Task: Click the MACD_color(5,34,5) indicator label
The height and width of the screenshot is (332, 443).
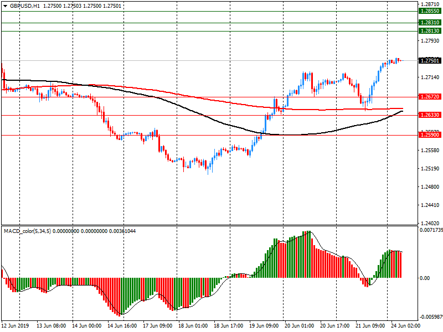Action: coord(27,231)
